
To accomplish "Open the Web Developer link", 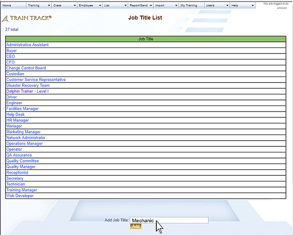I will [20, 196].
